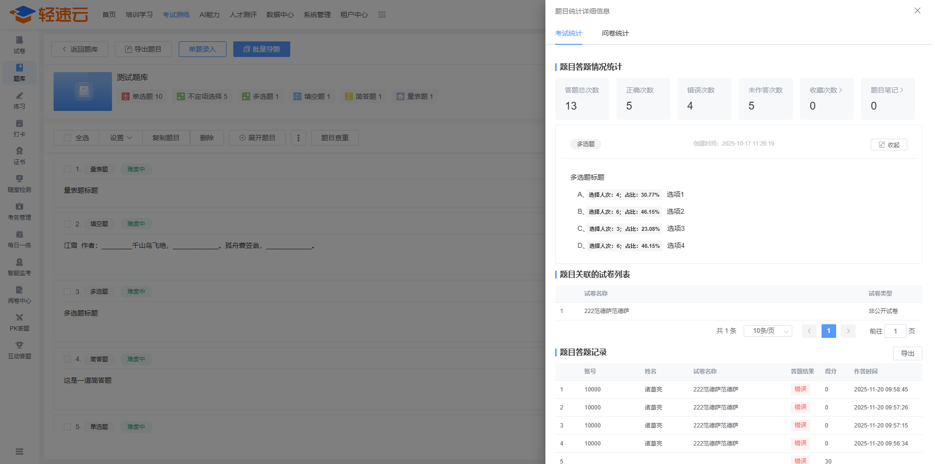Expand the 10条/页 page size dropdown
The height and width of the screenshot is (464, 935).
(767, 331)
